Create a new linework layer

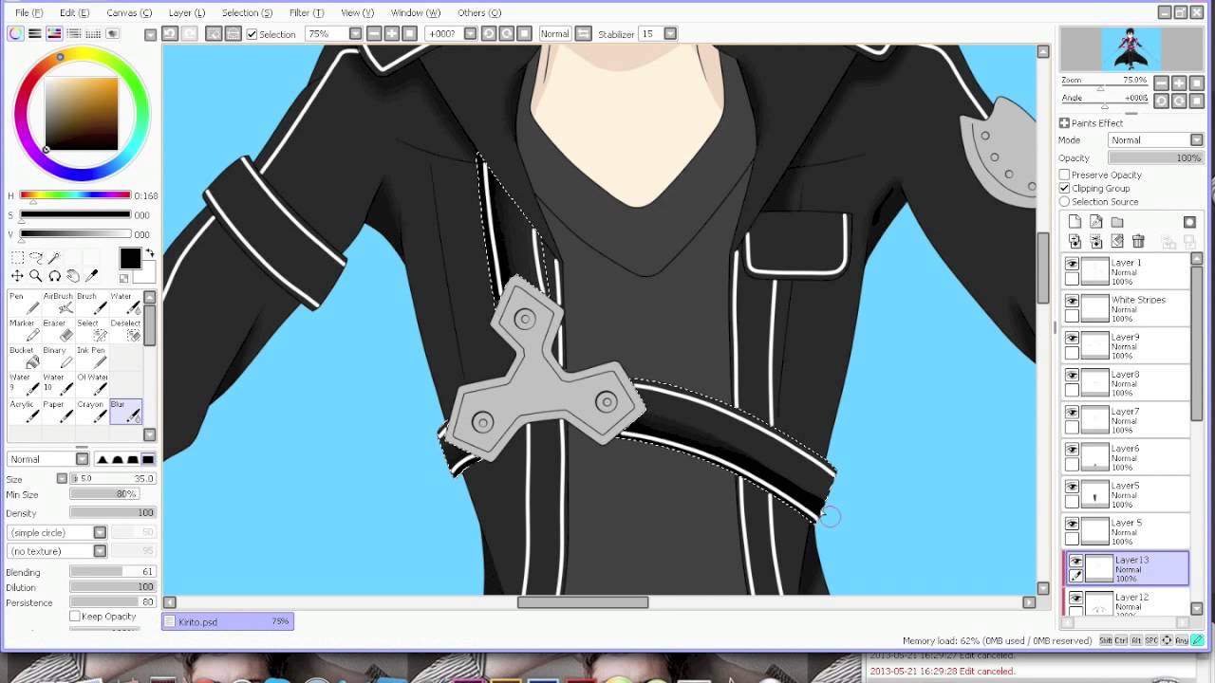pyautogui.click(x=1095, y=222)
